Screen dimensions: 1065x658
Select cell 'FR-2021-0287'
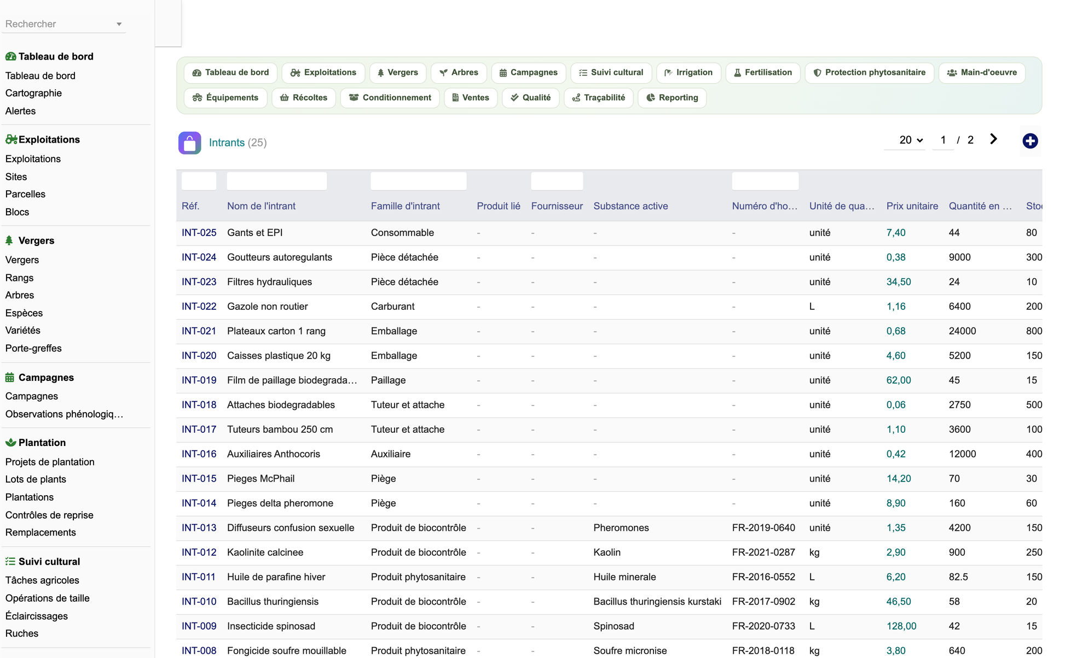[763, 553]
